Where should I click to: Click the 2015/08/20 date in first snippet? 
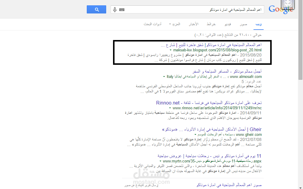click(251, 55)
